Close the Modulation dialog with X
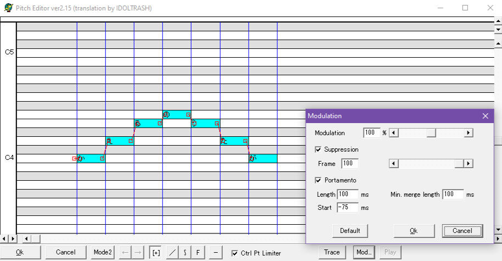502x261 pixels. 485,116
